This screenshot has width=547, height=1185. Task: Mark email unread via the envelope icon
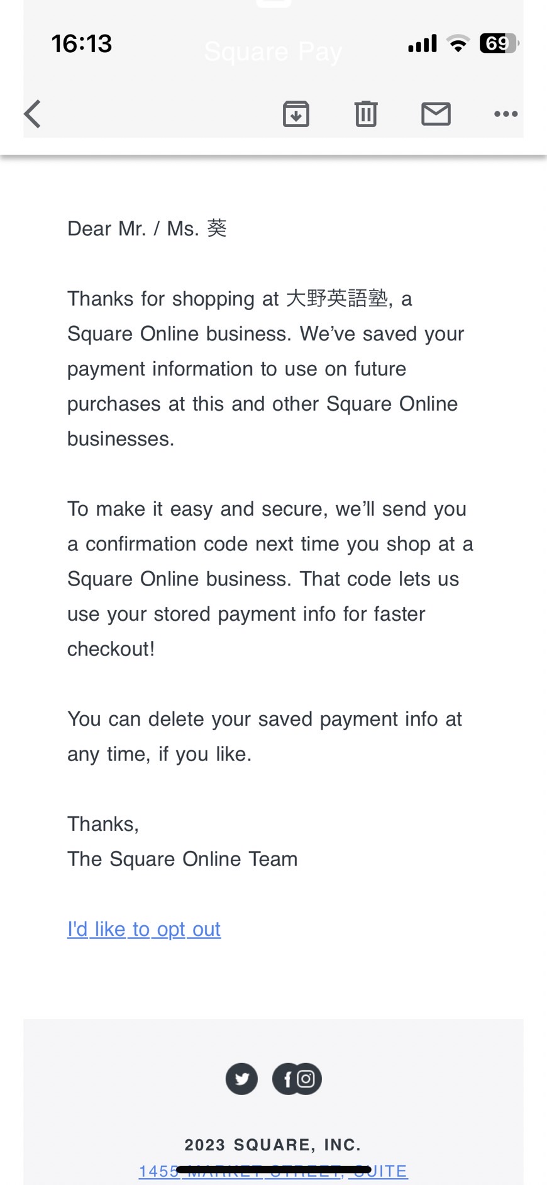tap(436, 114)
